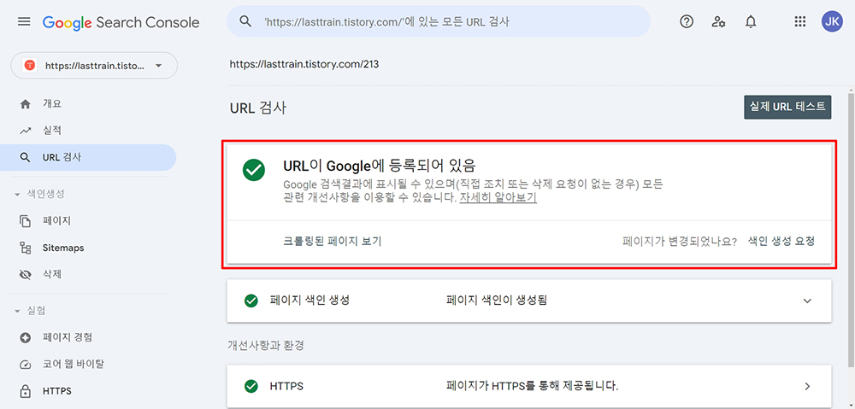Click the URL inspection search field
Image resolution: width=855 pixels, height=409 pixels.
pyautogui.click(x=439, y=22)
